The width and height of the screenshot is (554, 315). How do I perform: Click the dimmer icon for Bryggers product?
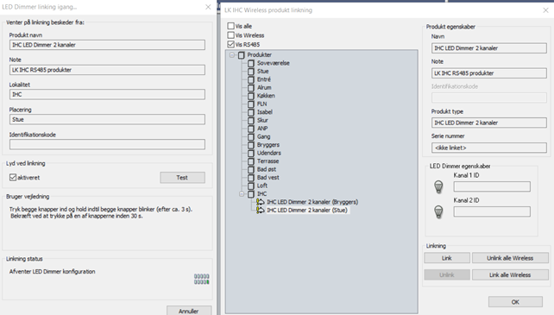(261, 202)
